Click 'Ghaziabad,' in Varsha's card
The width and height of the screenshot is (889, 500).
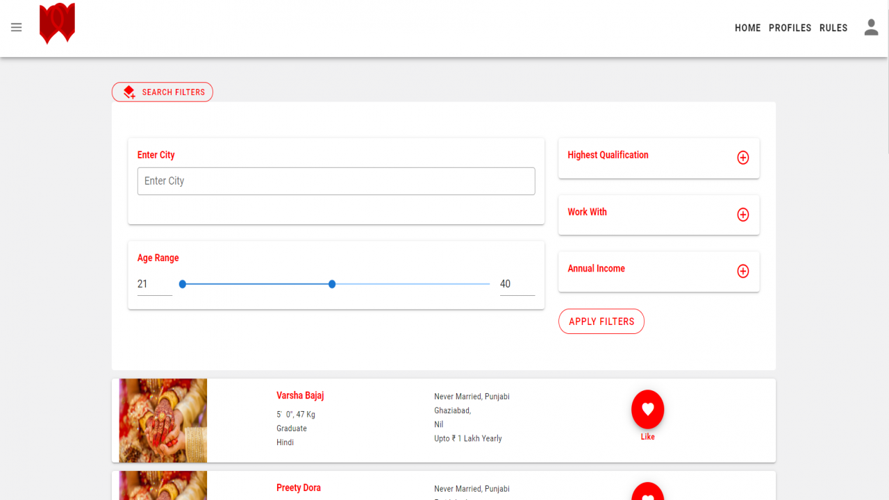tap(453, 410)
